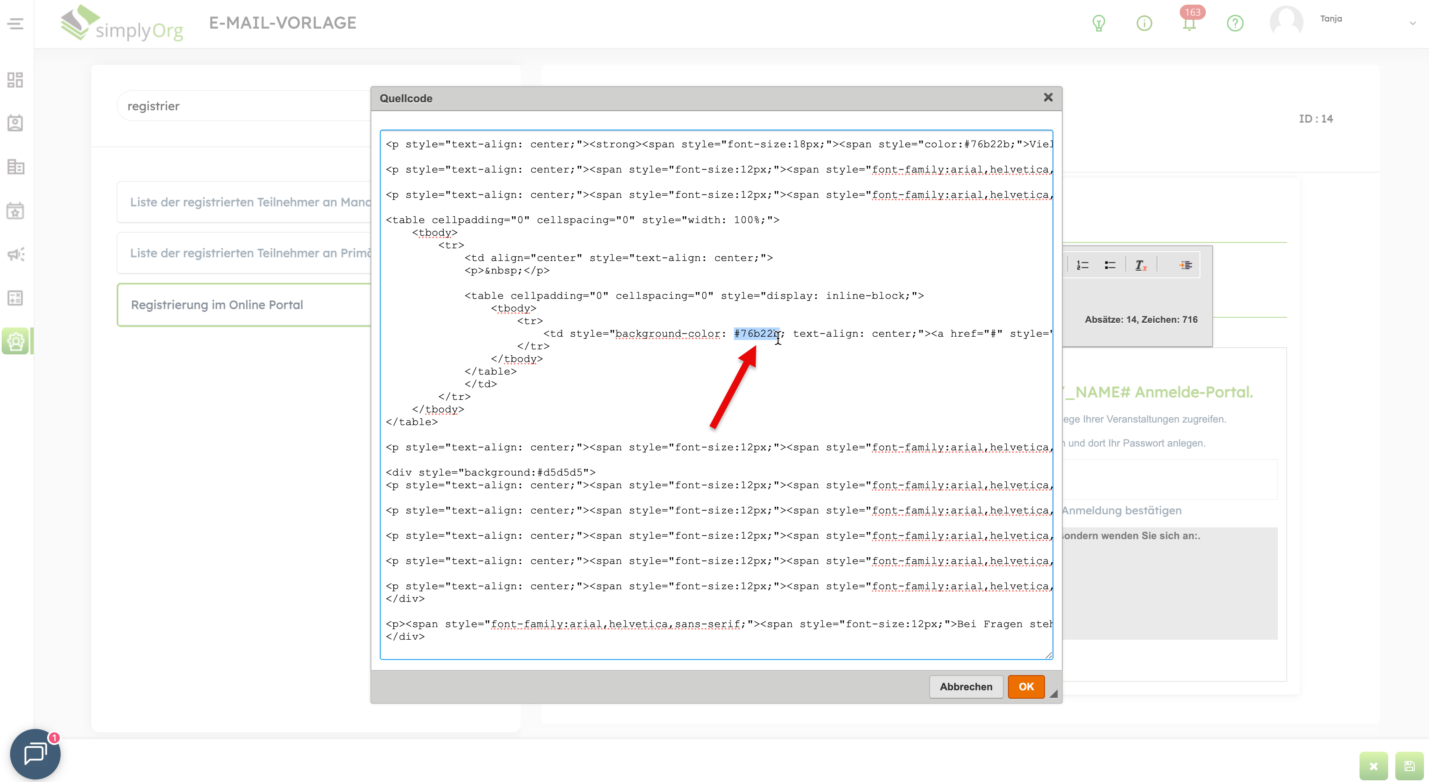Click the remove formatting icon

tap(1141, 266)
